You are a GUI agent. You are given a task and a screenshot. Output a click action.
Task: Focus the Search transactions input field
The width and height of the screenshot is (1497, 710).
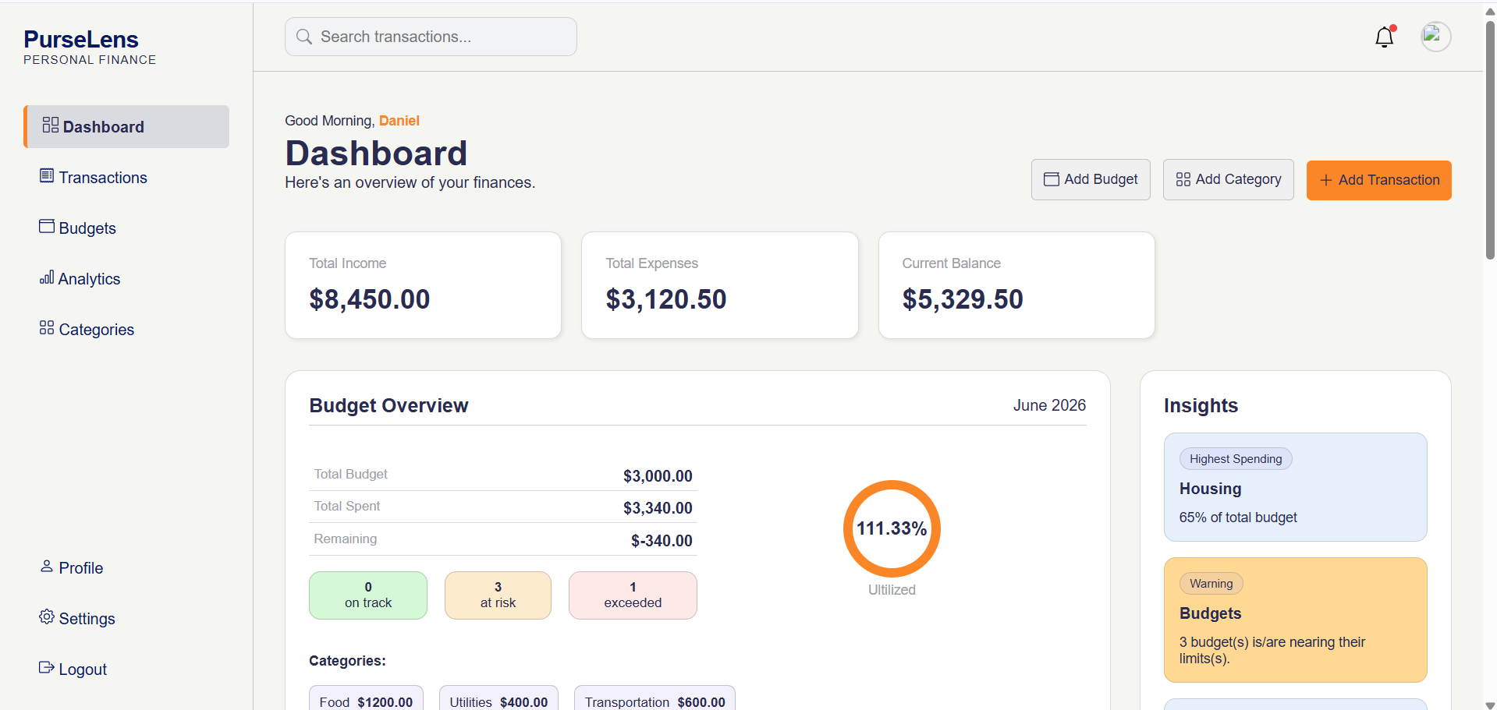431,37
